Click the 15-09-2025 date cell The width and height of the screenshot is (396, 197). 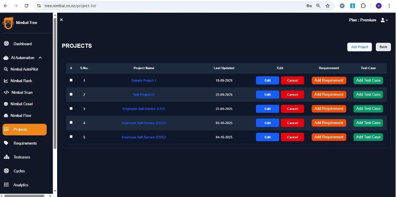click(x=224, y=80)
